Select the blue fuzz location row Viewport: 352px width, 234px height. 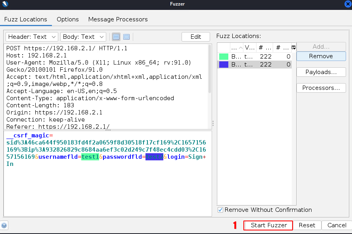point(254,65)
